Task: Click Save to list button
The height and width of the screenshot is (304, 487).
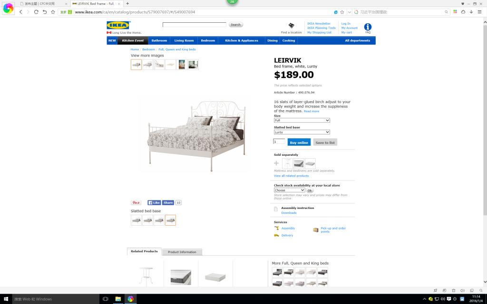Action: point(325,142)
